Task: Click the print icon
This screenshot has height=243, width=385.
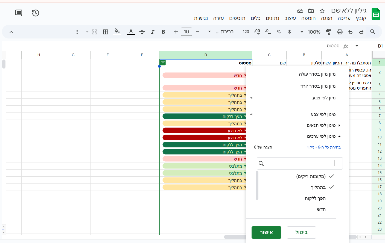Action: point(340,32)
